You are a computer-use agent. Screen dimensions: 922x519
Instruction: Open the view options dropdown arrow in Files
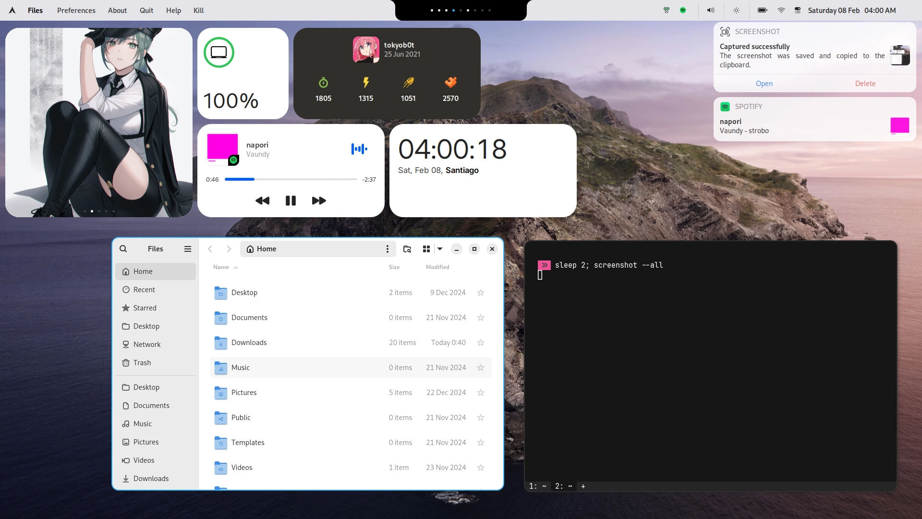[440, 249]
